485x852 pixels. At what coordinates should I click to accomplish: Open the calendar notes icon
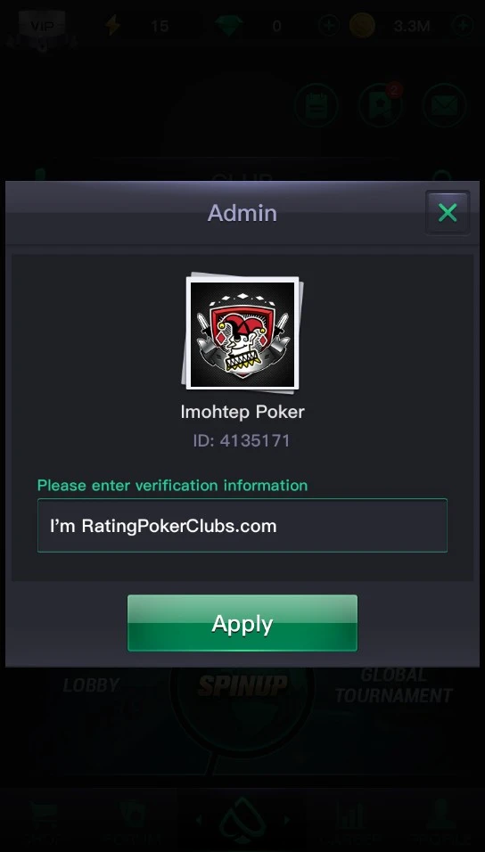coord(316,105)
